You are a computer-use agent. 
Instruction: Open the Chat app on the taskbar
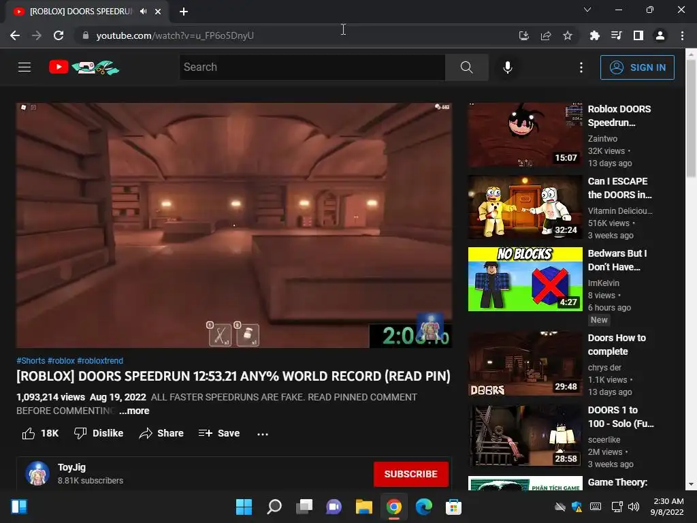(x=334, y=507)
